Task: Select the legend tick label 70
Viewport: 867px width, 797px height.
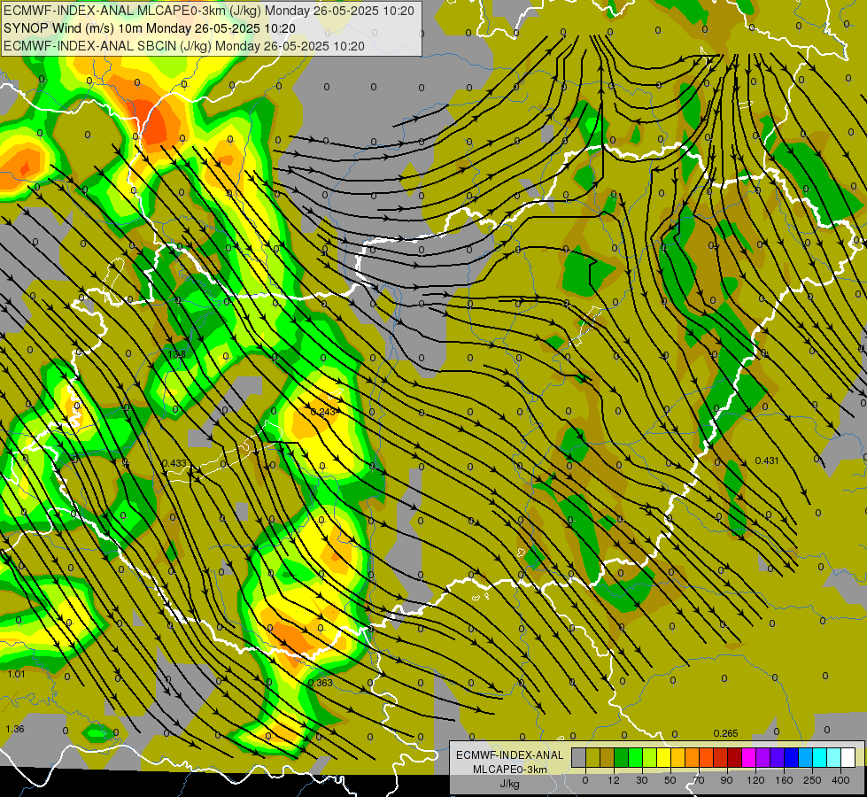Action: click(699, 780)
